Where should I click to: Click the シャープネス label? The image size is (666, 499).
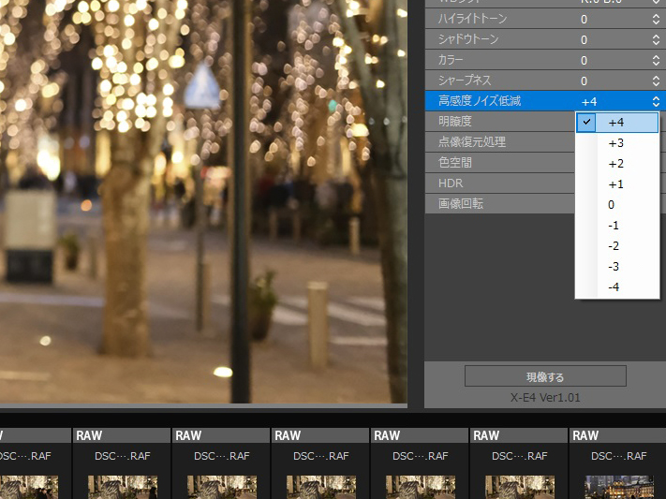[465, 81]
